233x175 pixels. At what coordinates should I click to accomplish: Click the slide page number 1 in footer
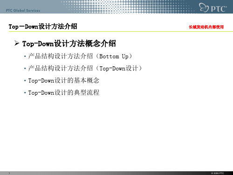[x=9, y=173]
